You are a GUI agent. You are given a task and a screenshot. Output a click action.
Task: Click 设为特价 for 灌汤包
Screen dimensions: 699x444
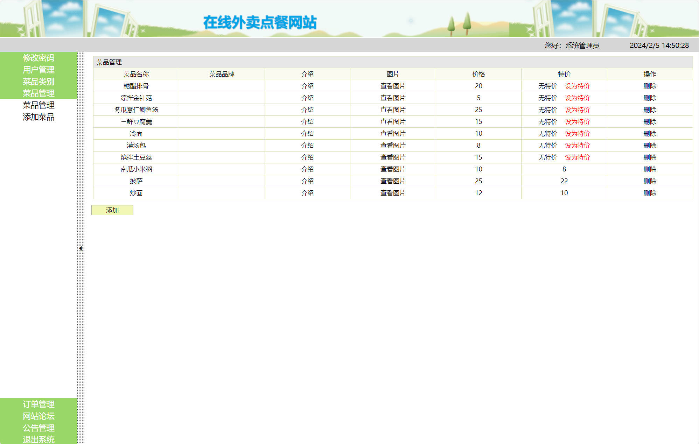[x=577, y=146]
